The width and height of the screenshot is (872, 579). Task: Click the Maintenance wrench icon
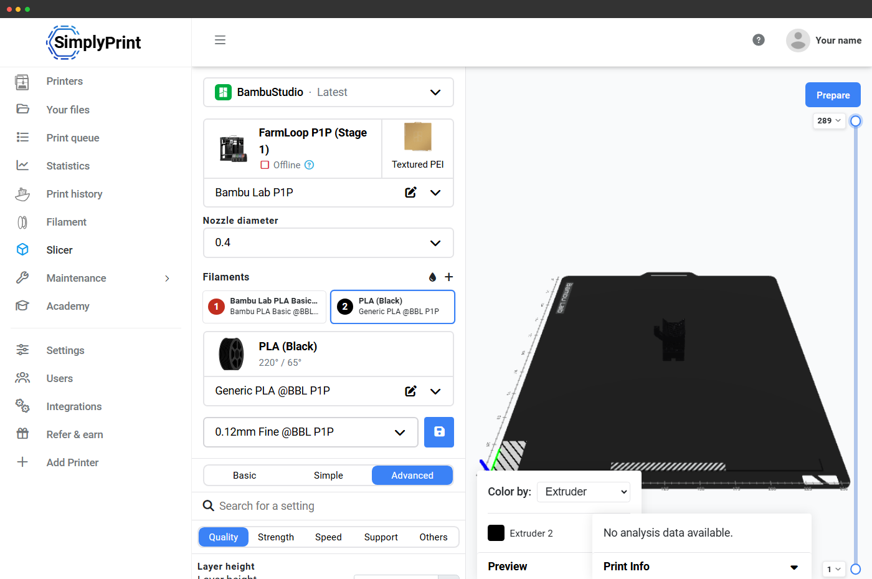(x=22, y=277)
